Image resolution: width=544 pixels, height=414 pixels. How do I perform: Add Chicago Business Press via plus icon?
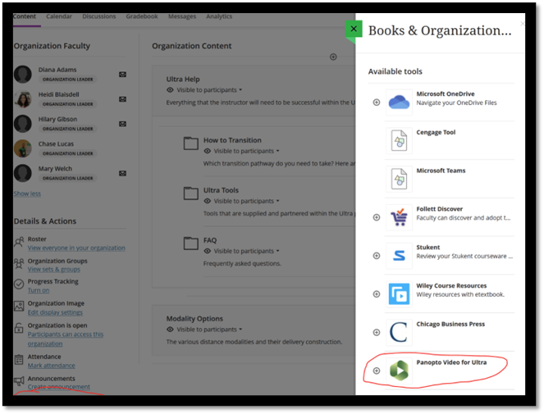(377, 333)
